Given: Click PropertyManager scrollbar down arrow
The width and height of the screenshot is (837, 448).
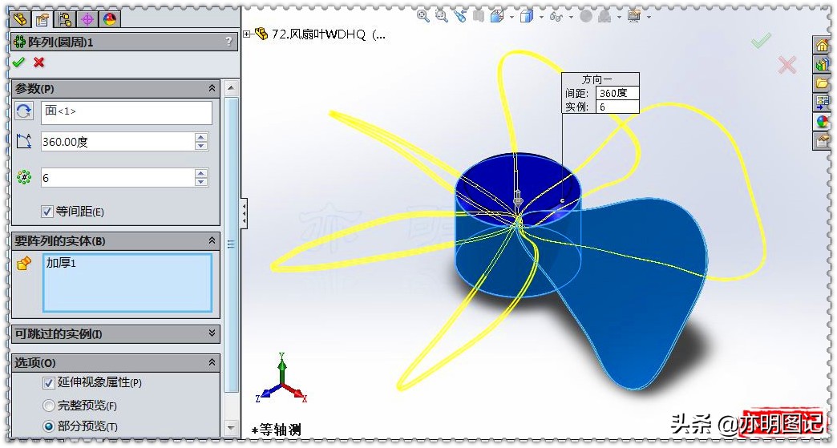Looking at the screenshot, I should (x=231, y=427).
